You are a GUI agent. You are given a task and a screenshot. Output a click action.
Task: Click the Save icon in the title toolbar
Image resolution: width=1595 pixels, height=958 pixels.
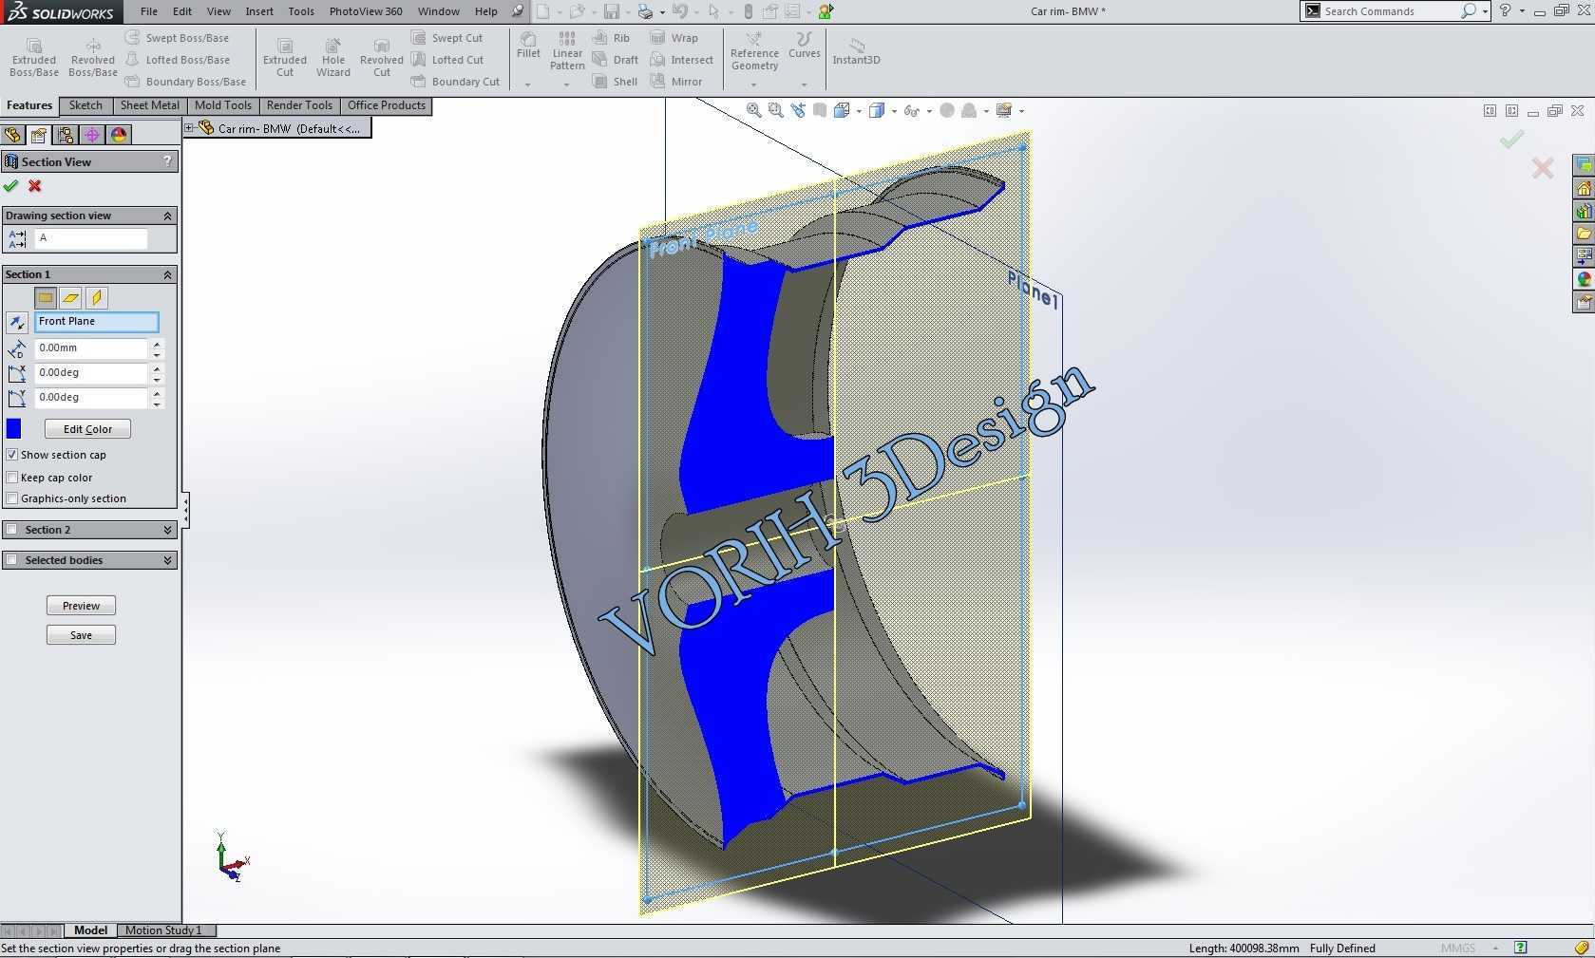[612, 11]
